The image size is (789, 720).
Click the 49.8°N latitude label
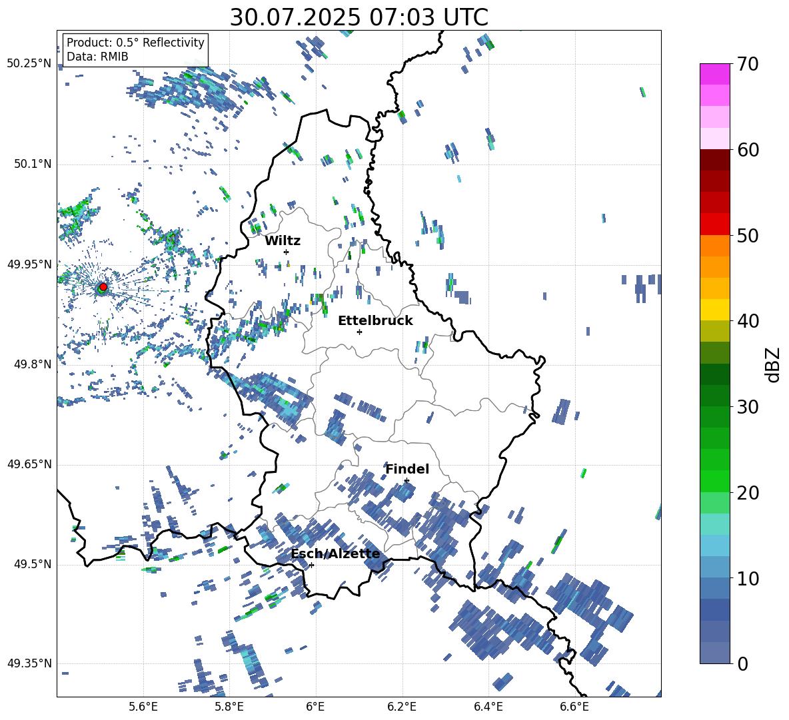pyautogui.click(x=33, y=364)
